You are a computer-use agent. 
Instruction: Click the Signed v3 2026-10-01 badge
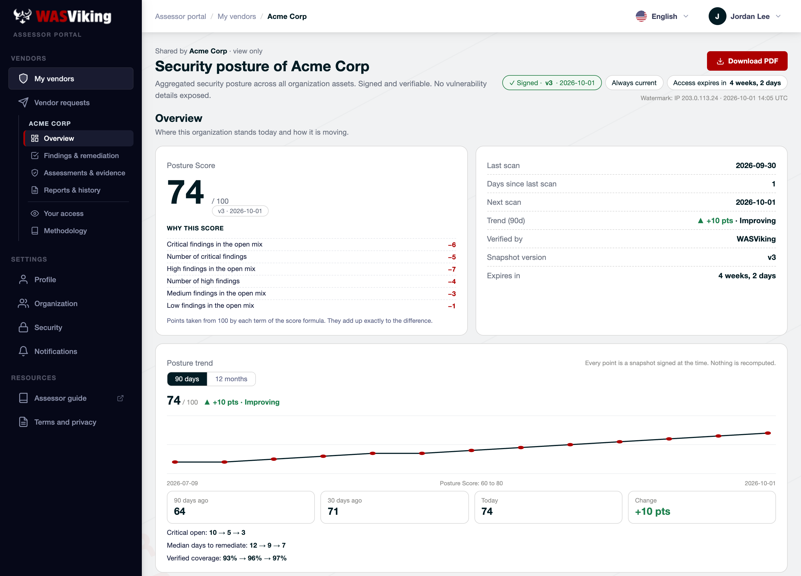(552, 83)
